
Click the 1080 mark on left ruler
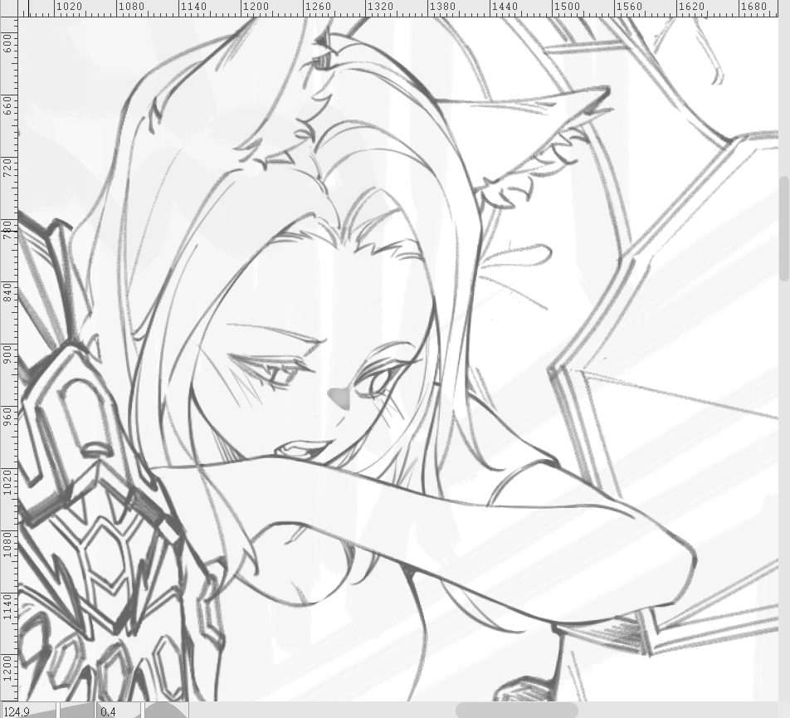(7, 545)
